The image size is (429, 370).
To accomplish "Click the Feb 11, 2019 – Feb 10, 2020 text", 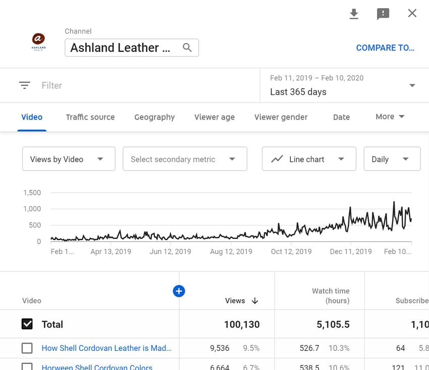I will tap(316, 78).
